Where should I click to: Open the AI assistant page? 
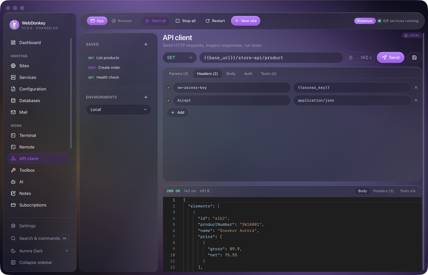(x=38, y=182)
